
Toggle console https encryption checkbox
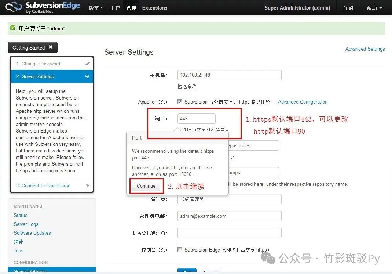180,250
